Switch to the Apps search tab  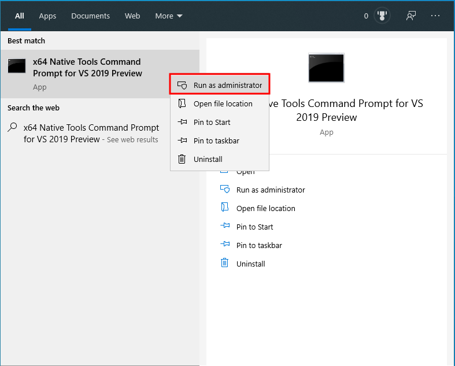click(47, 16)
